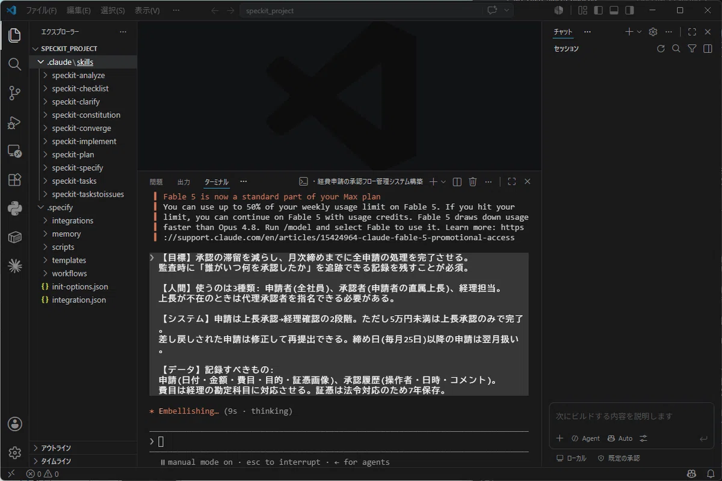Toggle the primary side bar visibility

pyautogui.click(x=598, y=10)
